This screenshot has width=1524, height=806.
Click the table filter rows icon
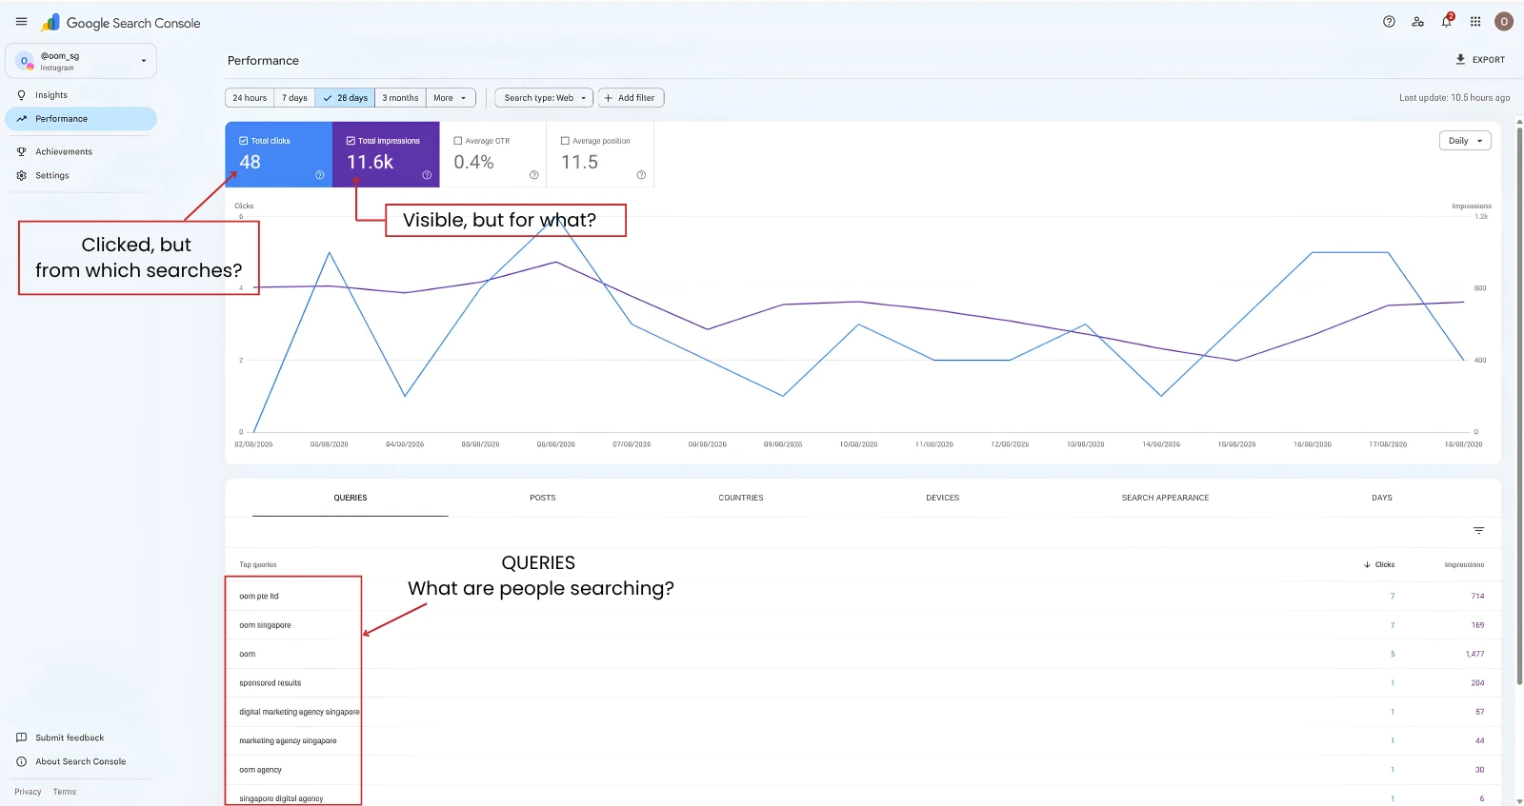(x=1478, y=531)
